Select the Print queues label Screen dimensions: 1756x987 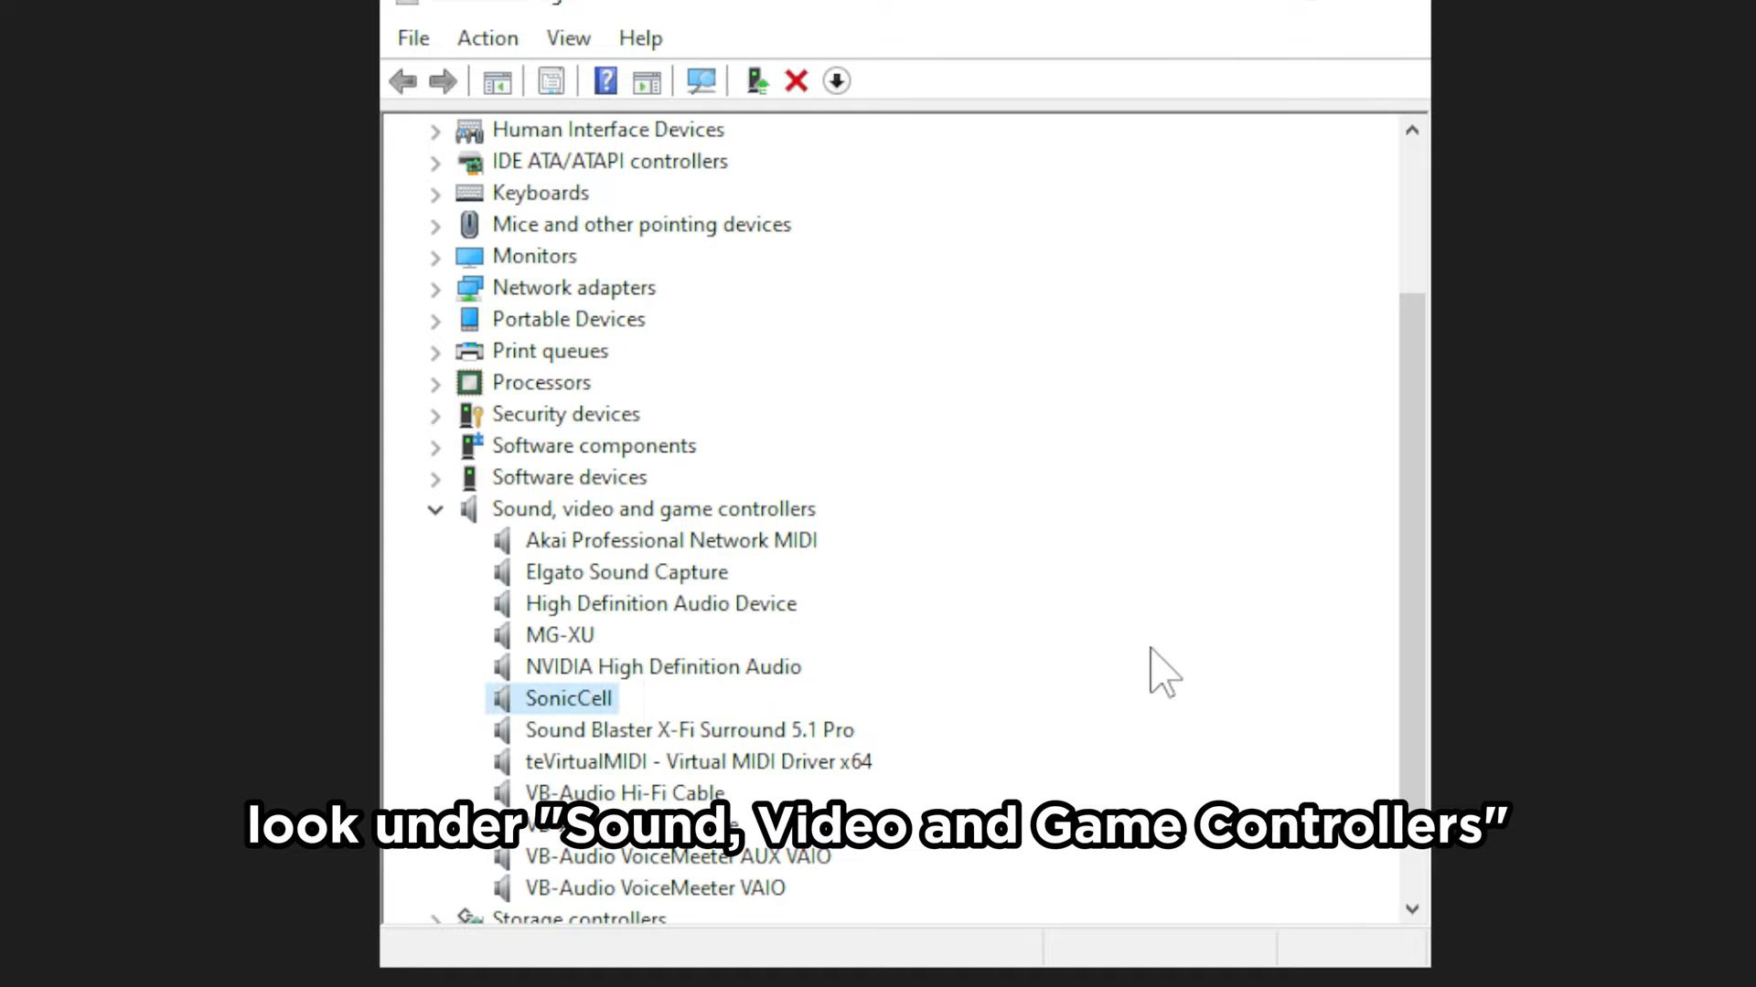pyautogui.click(x=550, y=352)
